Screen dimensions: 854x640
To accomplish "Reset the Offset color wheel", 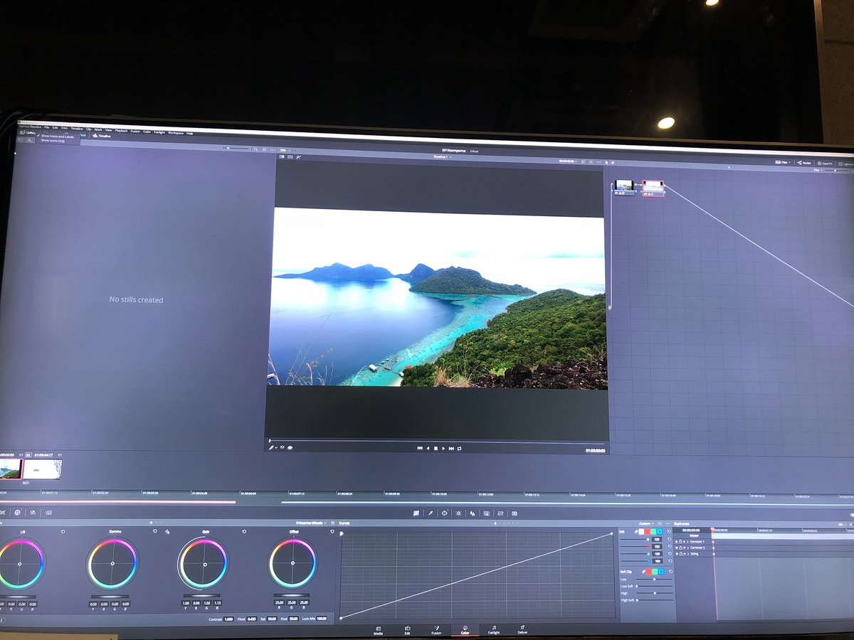I will [332, 531].
